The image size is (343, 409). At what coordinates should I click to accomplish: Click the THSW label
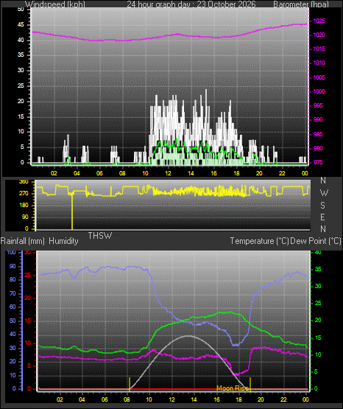pos(100,236)
